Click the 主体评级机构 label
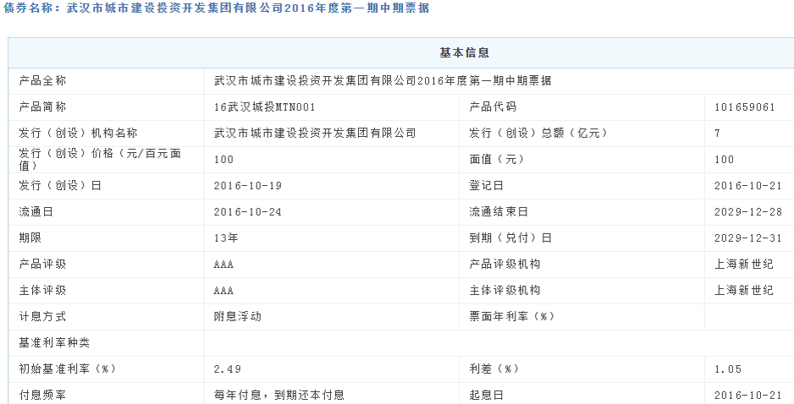794x404 pixels. [x=505, y=291]
